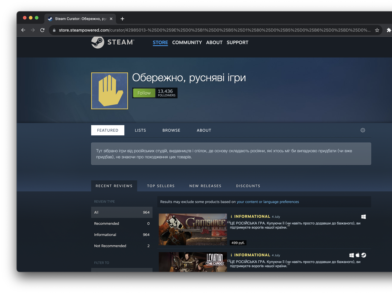Select the FEATURED tab
The width and height of the screenshot is (392, 294).
click(107, 130)
